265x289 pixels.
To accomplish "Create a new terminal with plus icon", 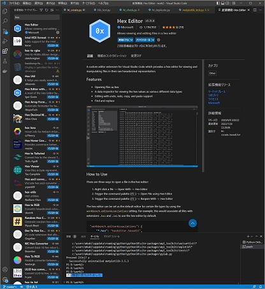I will 248,236.
